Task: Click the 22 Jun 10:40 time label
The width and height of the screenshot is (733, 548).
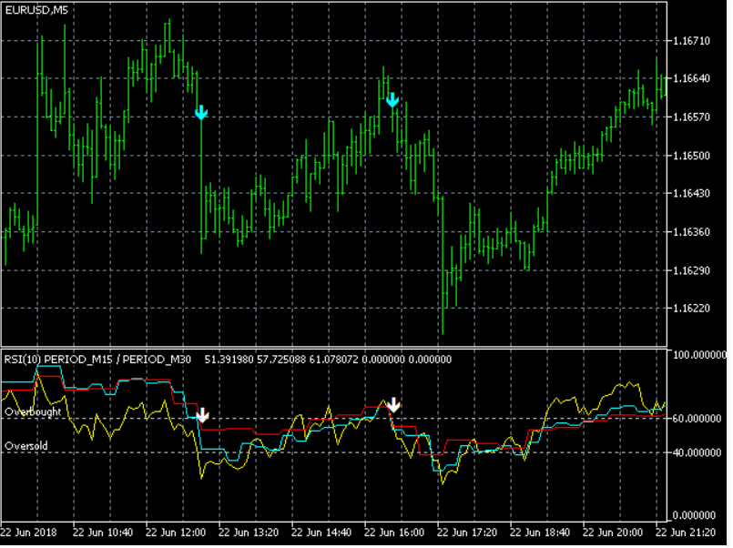Action: pyautogui.click(x=103, y=533)
